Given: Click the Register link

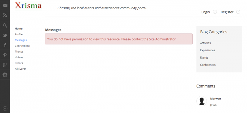Looking at the screenshot, I should 227,12.
